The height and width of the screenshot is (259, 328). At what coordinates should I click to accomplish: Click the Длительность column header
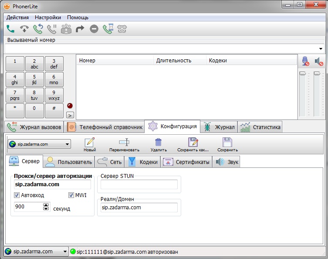click(x=180, y=61)
